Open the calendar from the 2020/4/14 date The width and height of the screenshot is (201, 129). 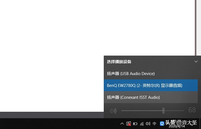(177, 126)
